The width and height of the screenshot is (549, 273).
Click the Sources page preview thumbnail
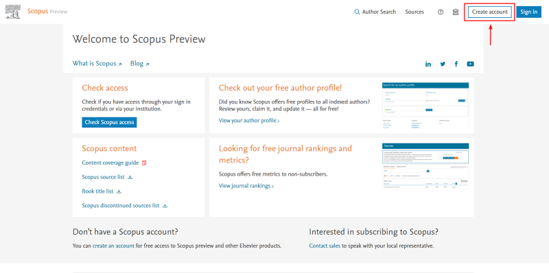425,166
